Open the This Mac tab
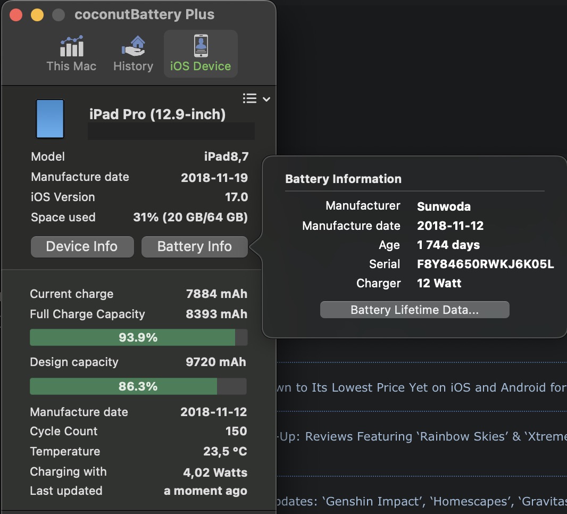The width and height of the screenshot is (567, 514). [x=71, y=54]
